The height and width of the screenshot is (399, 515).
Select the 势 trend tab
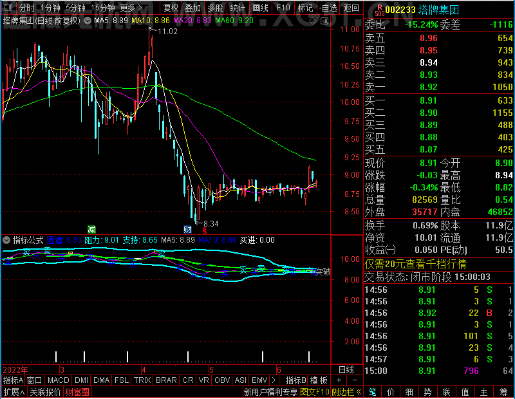coord(427,392)
